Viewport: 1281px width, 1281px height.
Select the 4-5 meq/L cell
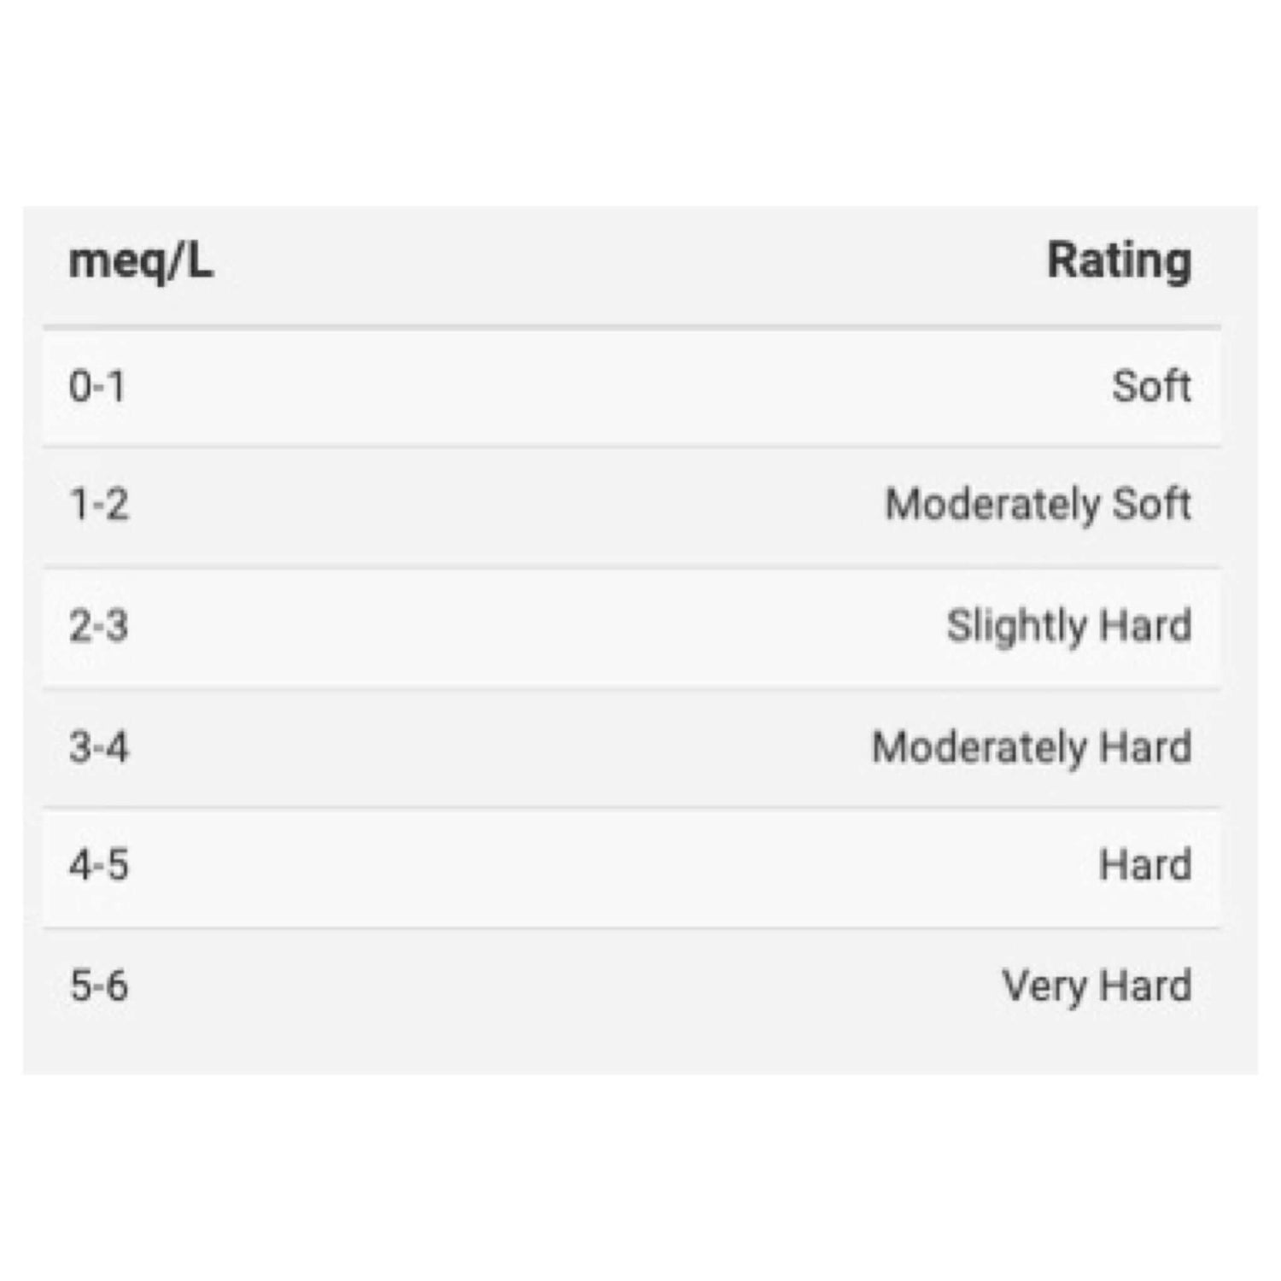click(99, 866)
